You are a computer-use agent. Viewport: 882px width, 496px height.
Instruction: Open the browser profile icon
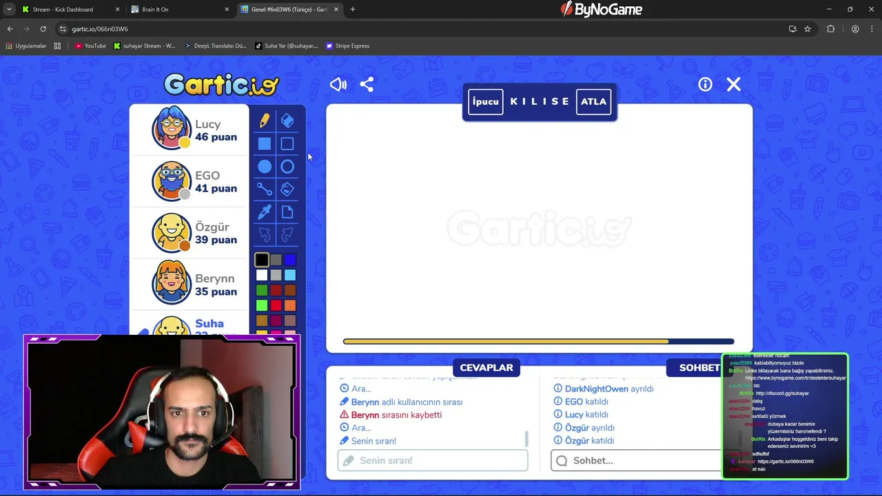coord(855,29)
